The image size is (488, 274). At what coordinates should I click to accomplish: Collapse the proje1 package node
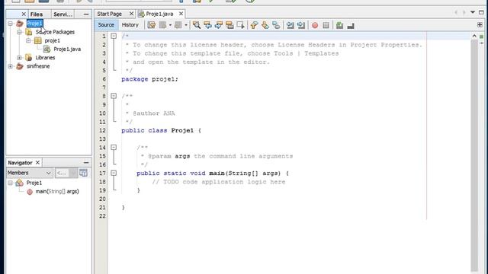pos(28,40)
